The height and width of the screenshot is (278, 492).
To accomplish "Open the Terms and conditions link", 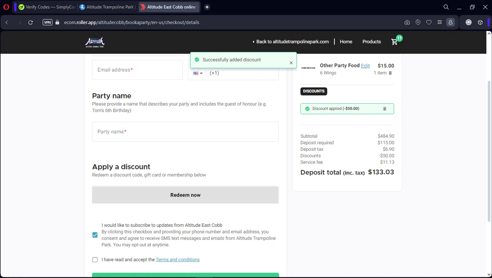I will pos(178,260).
